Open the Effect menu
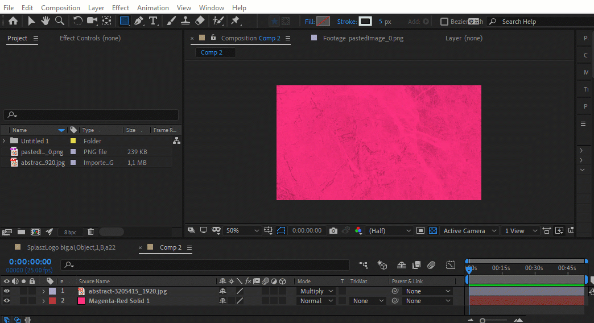 121,7
